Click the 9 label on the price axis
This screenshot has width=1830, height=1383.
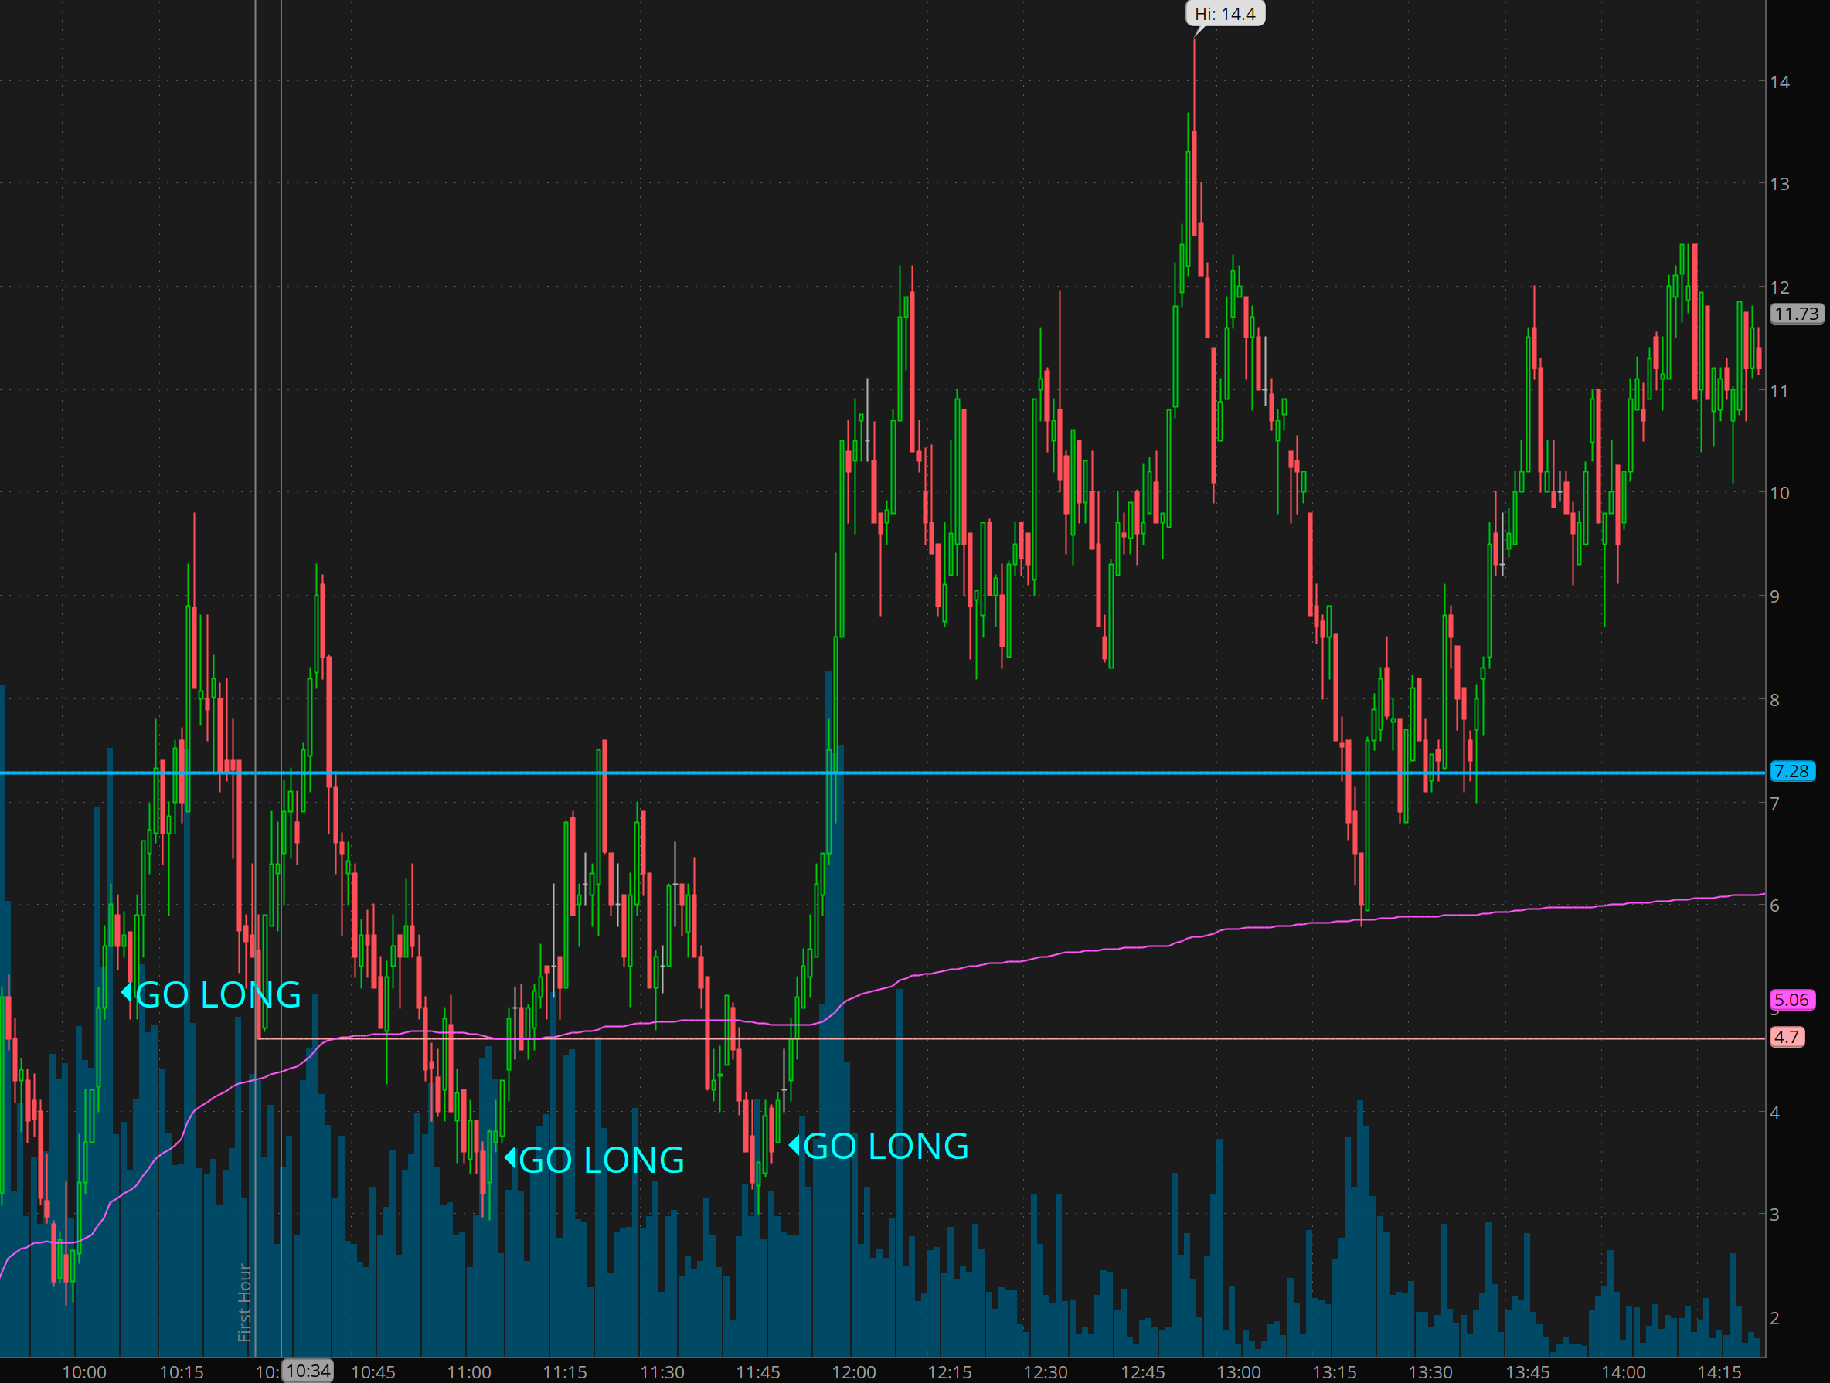tap(1774, 596)
